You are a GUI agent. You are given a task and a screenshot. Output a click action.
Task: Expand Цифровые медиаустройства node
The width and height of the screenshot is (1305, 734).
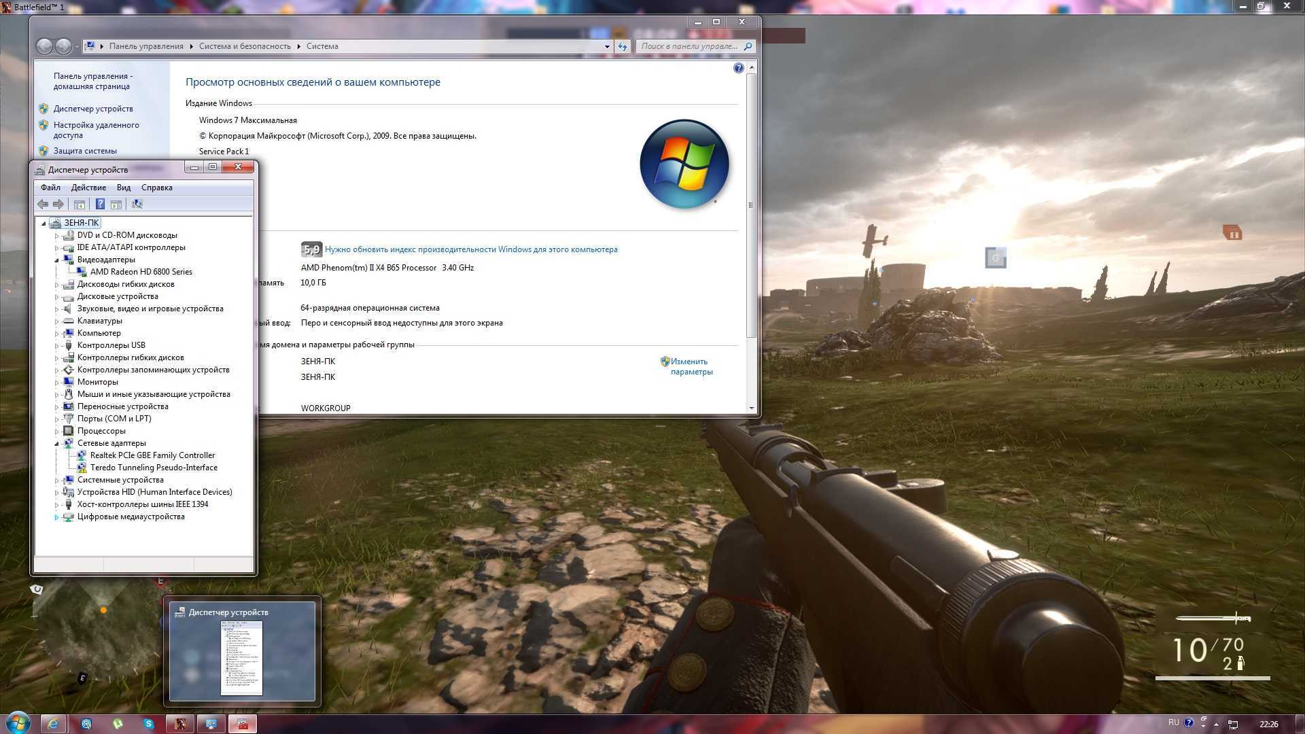pos(56,517)
